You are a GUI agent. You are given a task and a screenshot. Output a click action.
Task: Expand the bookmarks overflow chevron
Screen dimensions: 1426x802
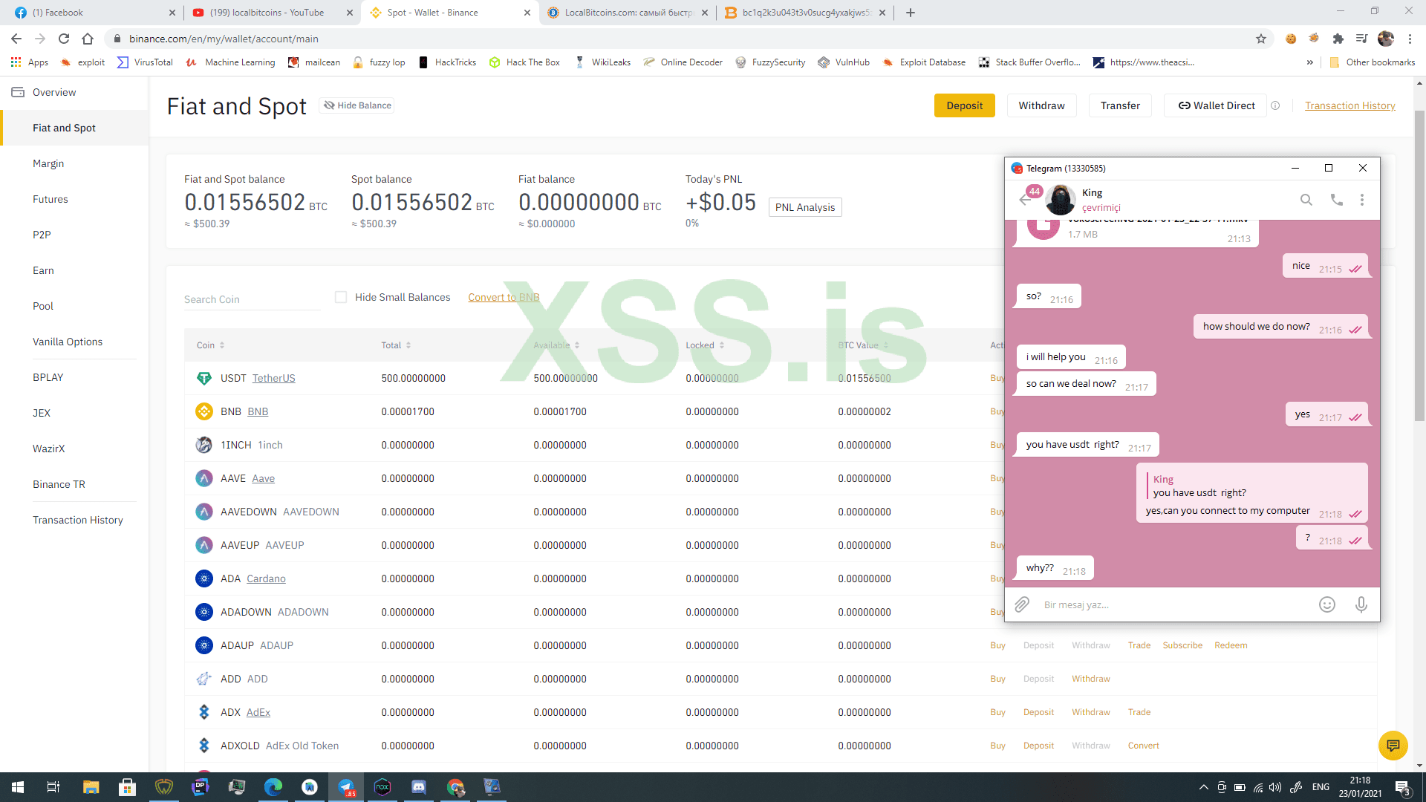coord(1310,62)
